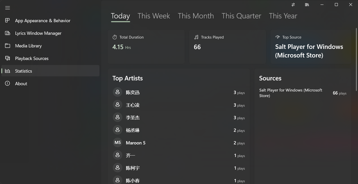Switch to the This Week tab
Image resolution: width=358 pixels, height=184 pixels.
click(154, 16)
